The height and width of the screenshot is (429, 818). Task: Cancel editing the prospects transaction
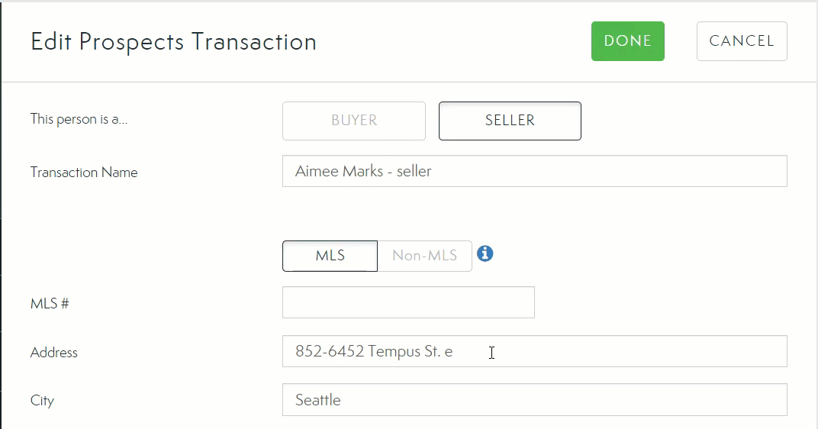(742, 41)
